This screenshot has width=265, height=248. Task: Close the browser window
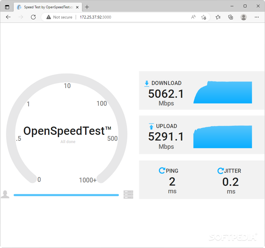click(258, 6)
